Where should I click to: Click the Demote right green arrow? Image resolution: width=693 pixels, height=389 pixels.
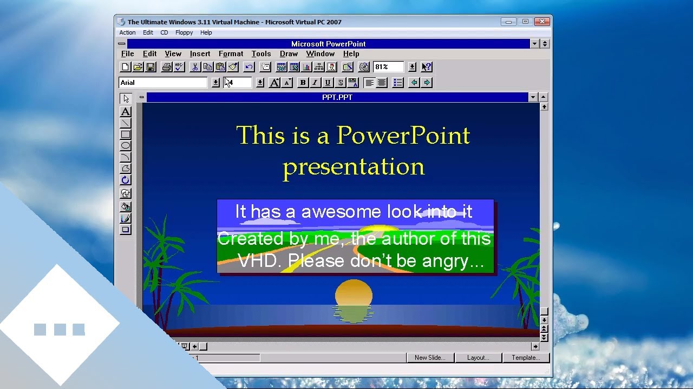(x=427, y=83)
